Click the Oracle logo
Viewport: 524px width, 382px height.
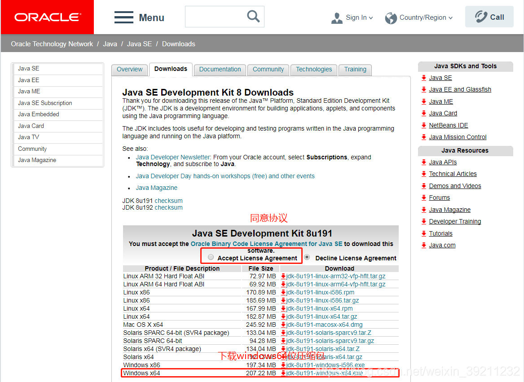point(48,17)
